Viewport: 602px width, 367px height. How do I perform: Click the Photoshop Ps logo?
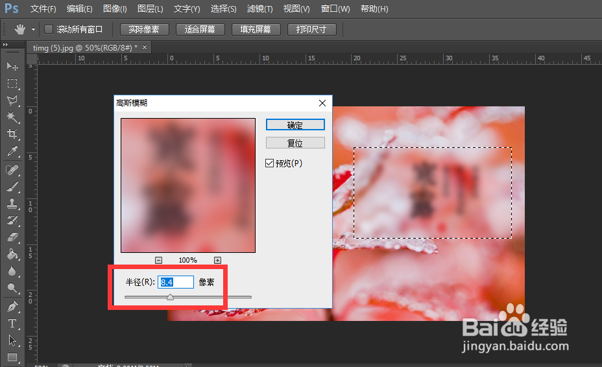[11, 8]
